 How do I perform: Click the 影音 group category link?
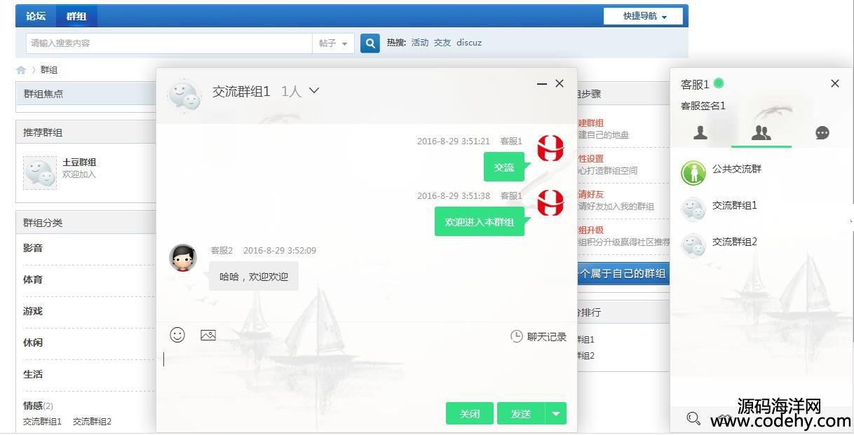(33, 249)
